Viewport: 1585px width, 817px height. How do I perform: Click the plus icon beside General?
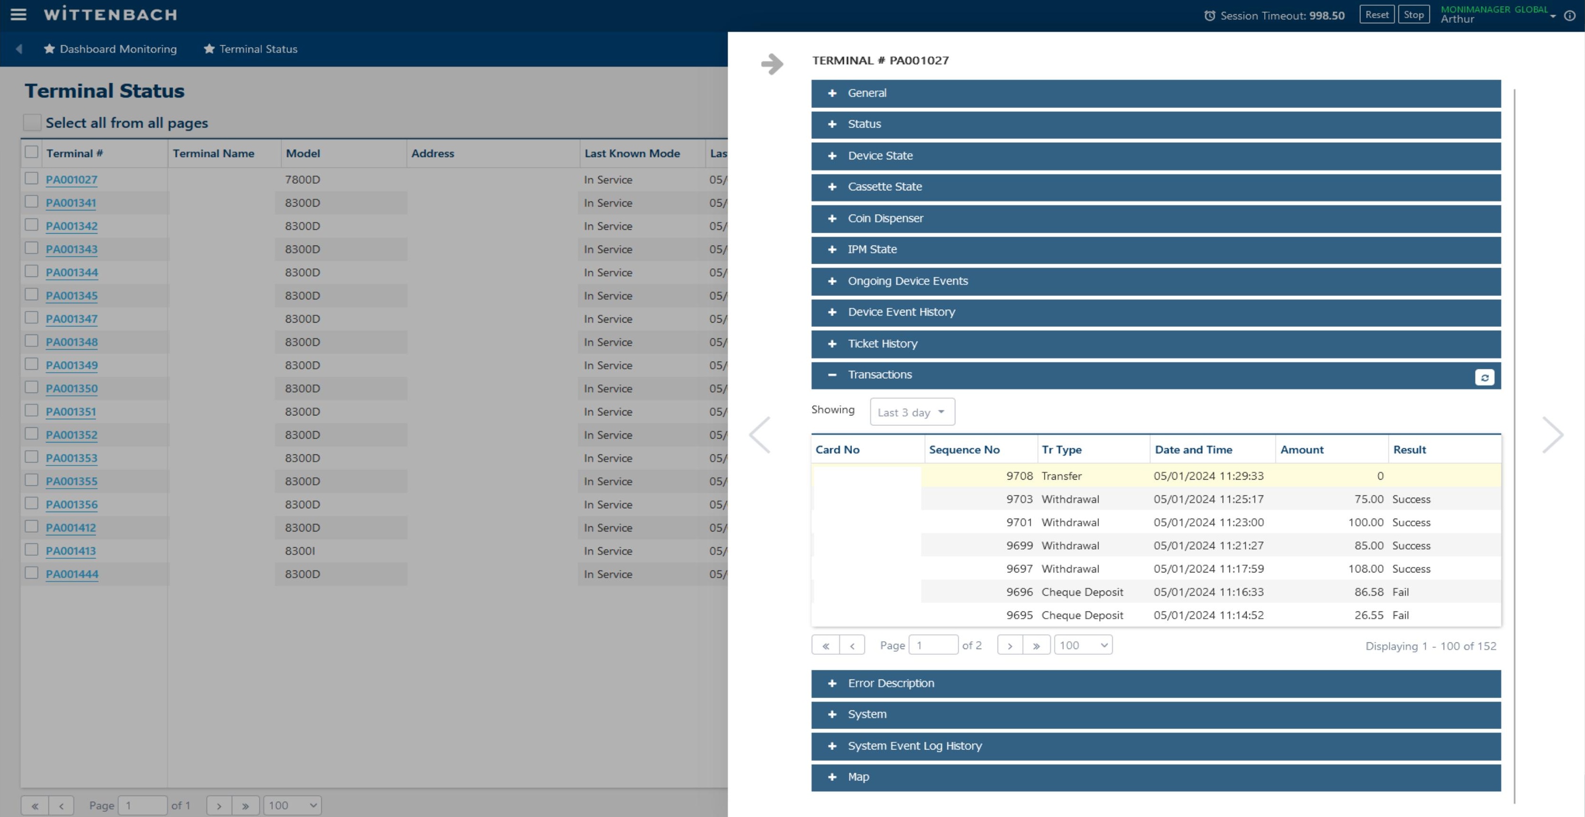tap(832, 93)
